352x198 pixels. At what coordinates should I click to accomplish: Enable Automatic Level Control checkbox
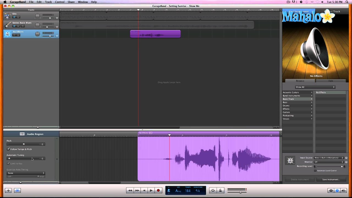(x=315, y=170)
